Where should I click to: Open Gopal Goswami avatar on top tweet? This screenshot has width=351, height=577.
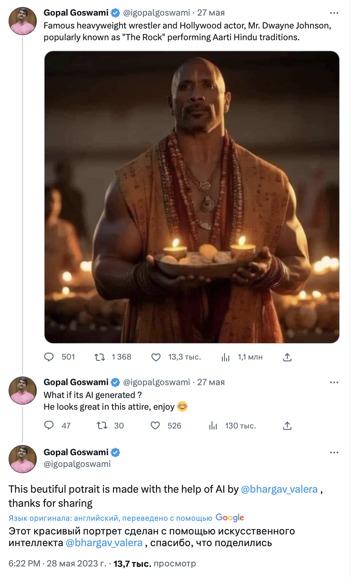(x=23, y=21)
